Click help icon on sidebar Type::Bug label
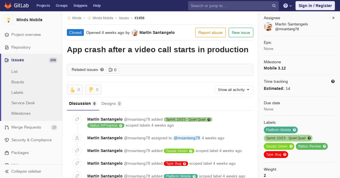340x178 pixels. click(x=285, y=155)
